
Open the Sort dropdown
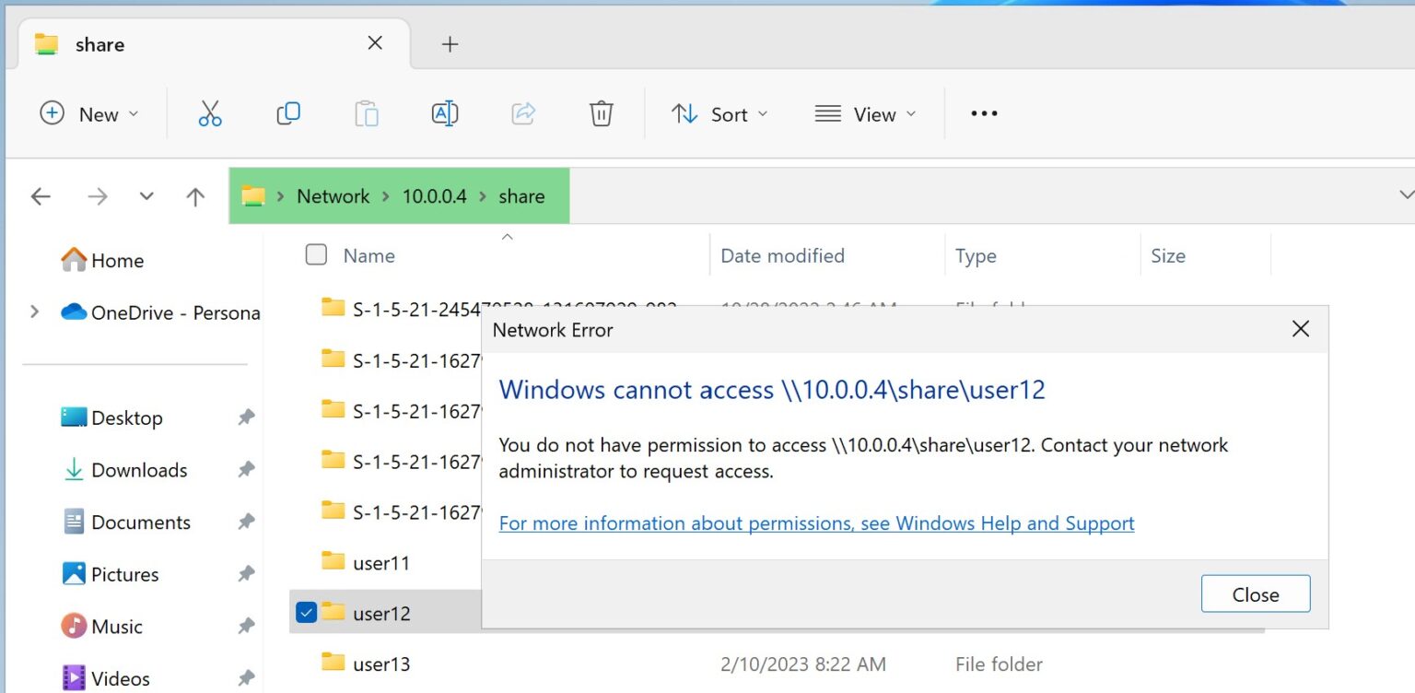coord(720,113)
